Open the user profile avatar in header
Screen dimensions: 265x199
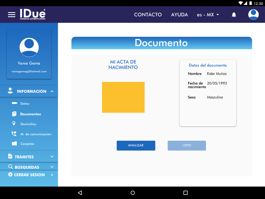(x=253, y=15)
